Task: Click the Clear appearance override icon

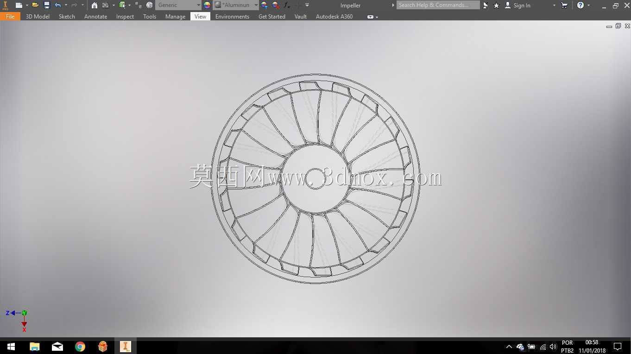Action: pyautogui.click(x=276, y=5)
